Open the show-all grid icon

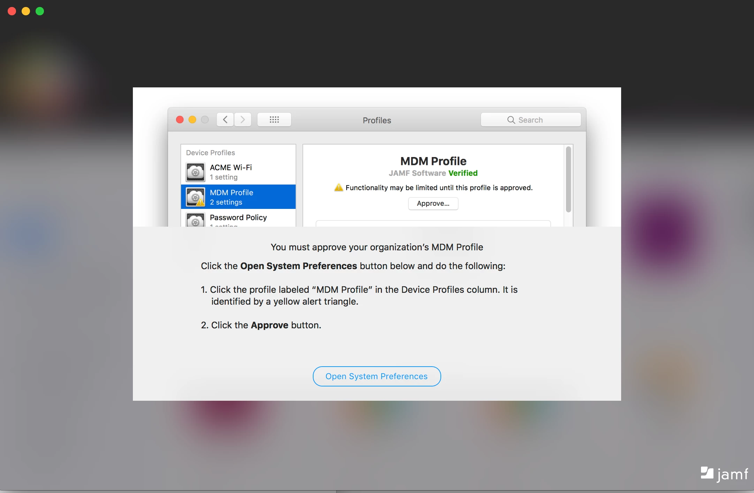click(274, 120)
